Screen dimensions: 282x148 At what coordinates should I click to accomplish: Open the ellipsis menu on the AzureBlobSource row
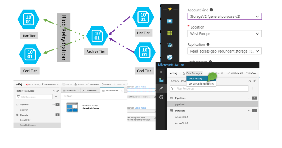[57, 125]
